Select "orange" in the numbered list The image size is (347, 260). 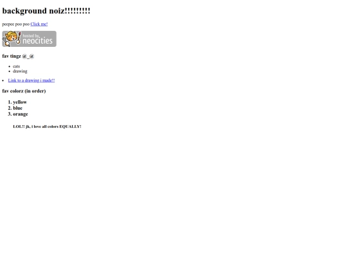tap(21, 114)
